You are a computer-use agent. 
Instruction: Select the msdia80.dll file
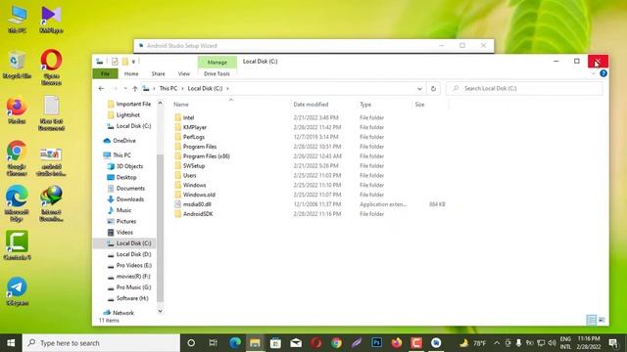pos(197,204)
